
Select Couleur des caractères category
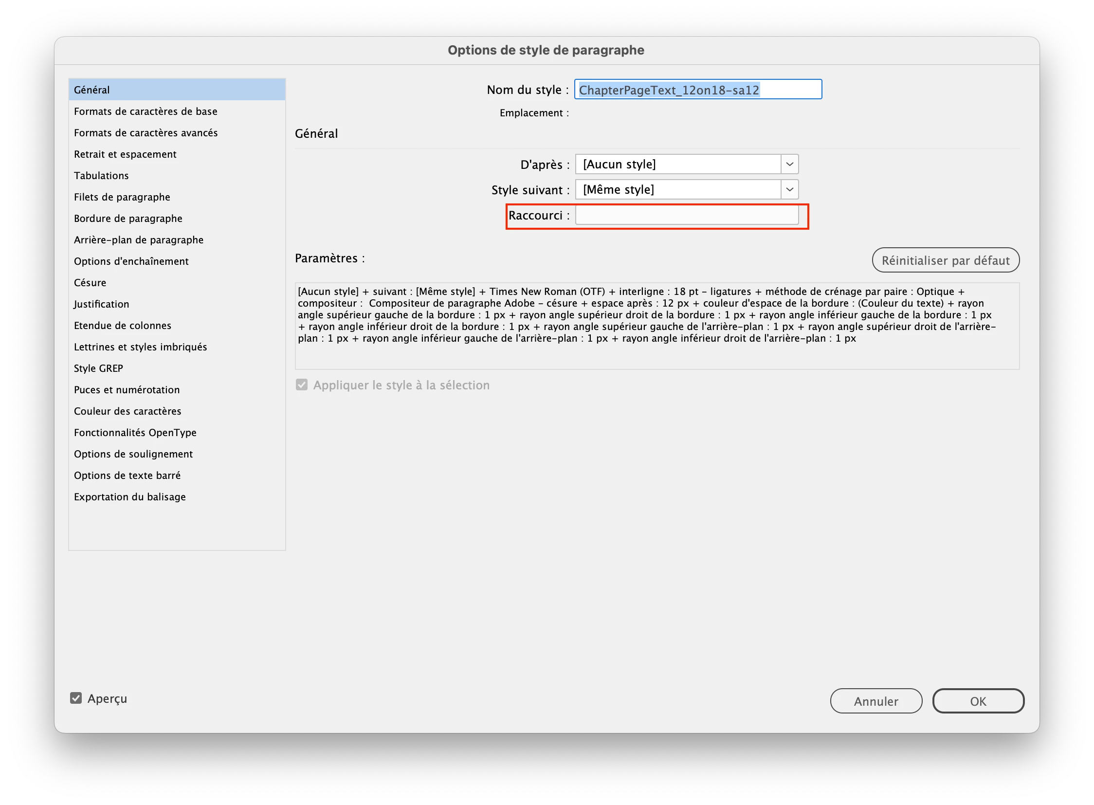click(x=128, y=411)
